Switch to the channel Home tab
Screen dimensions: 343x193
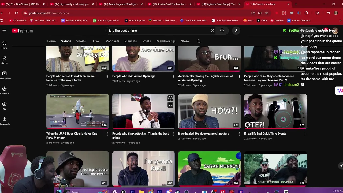coord(51,41)
